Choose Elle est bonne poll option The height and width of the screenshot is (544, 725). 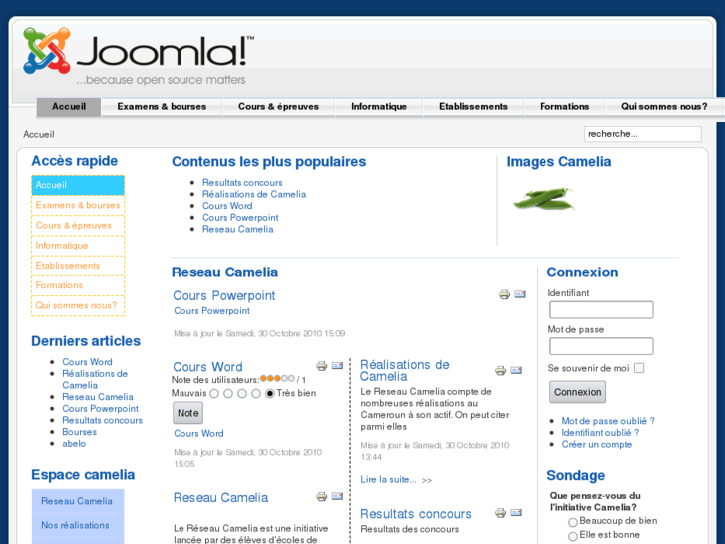click(x=573, y=536)
